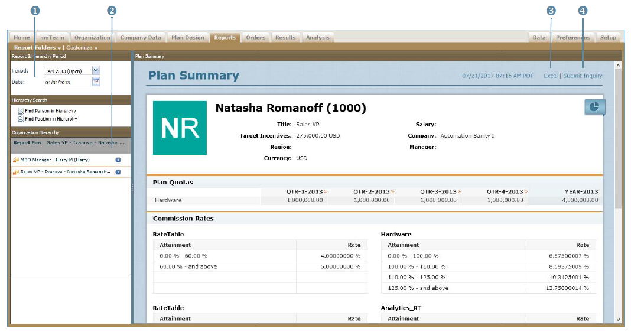Expand the Report Folders menu

(37, 47)
